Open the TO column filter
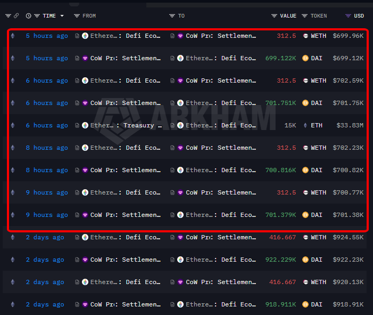Image resolution: width=373 pixels, height=315 pixels. coord(172,16)
